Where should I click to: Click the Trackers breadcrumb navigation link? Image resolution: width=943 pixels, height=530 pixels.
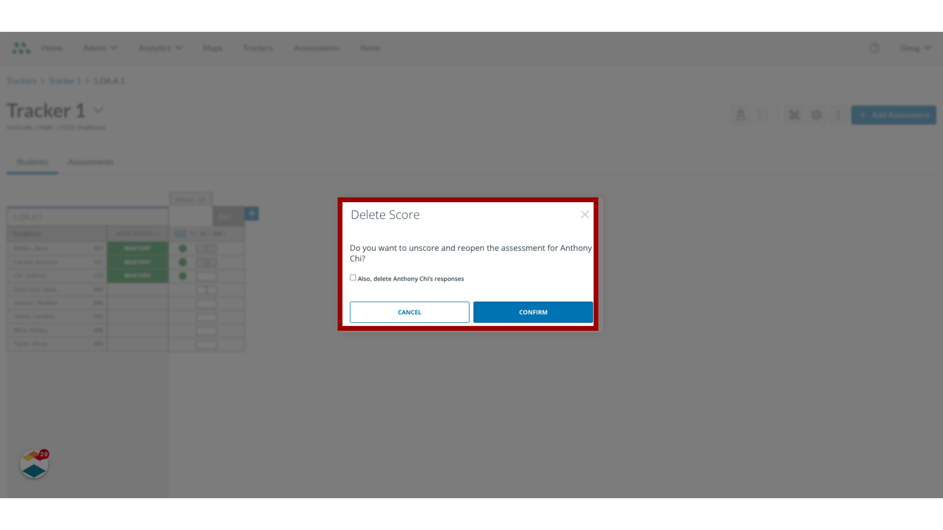(x=22, y=81)
